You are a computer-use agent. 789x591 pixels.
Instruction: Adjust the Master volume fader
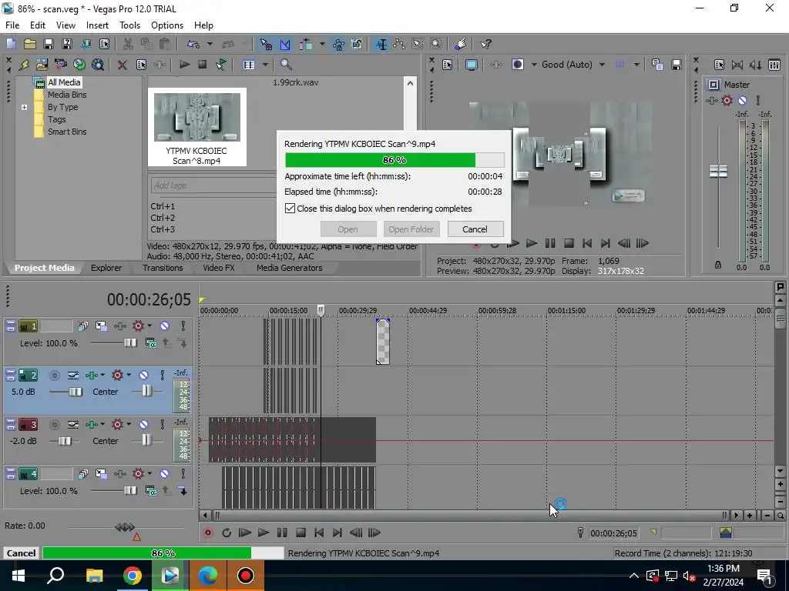pos(718,172)
